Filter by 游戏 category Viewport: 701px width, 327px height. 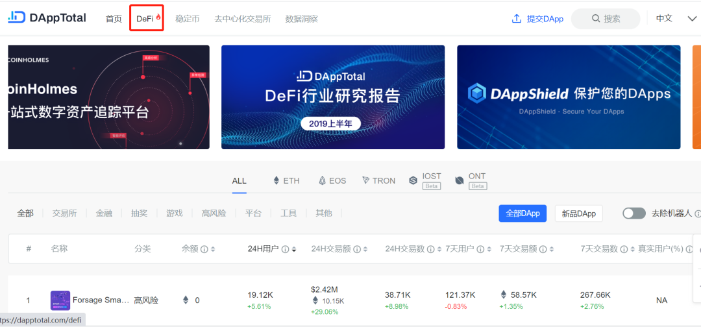tap(175, 213)
